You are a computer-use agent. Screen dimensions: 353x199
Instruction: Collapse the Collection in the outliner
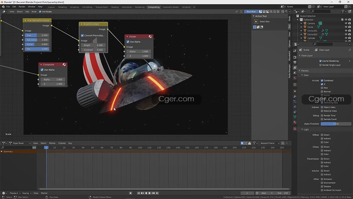click(x=298, y=20)
